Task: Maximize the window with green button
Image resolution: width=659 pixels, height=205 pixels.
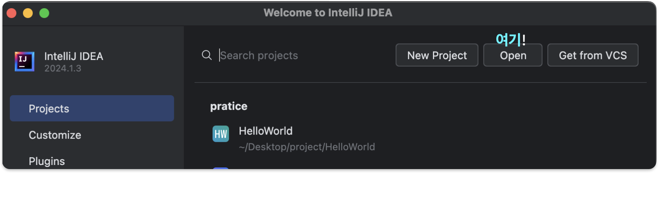Action: coord(44,13)
